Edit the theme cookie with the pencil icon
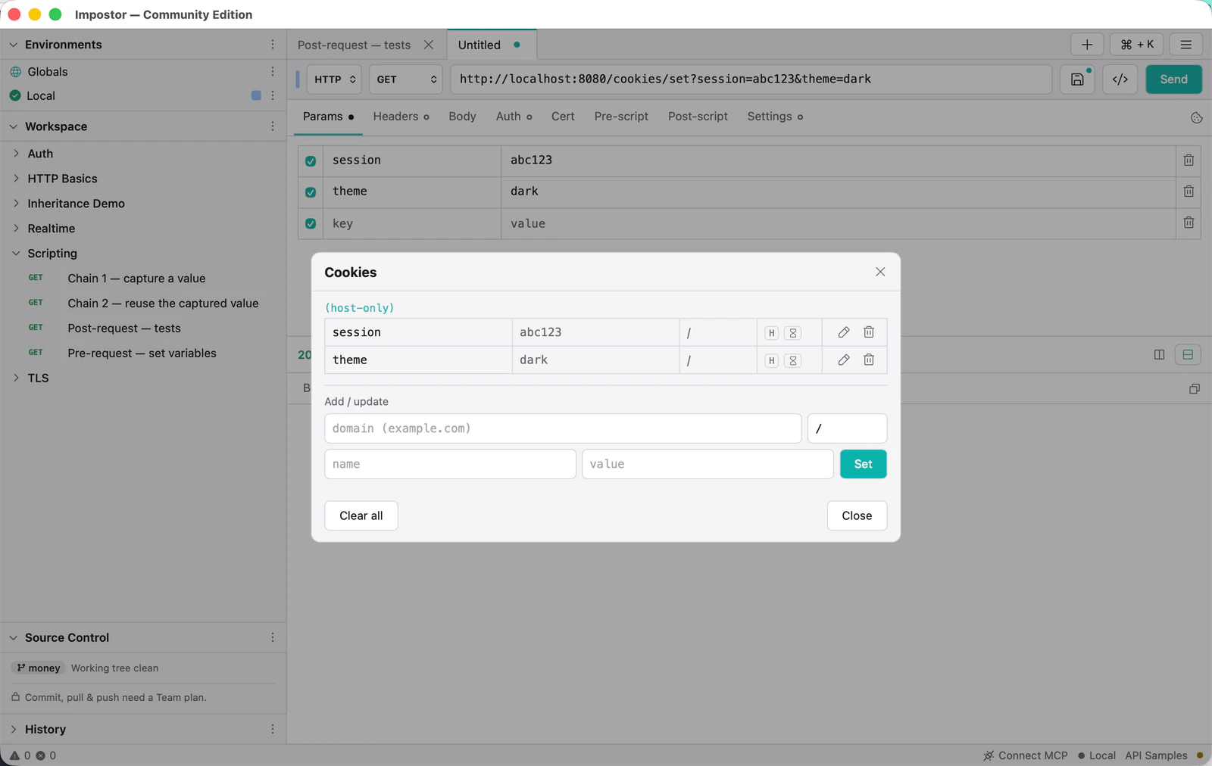Viewport: 1212px width, 766px height. [x=844, y=360]
